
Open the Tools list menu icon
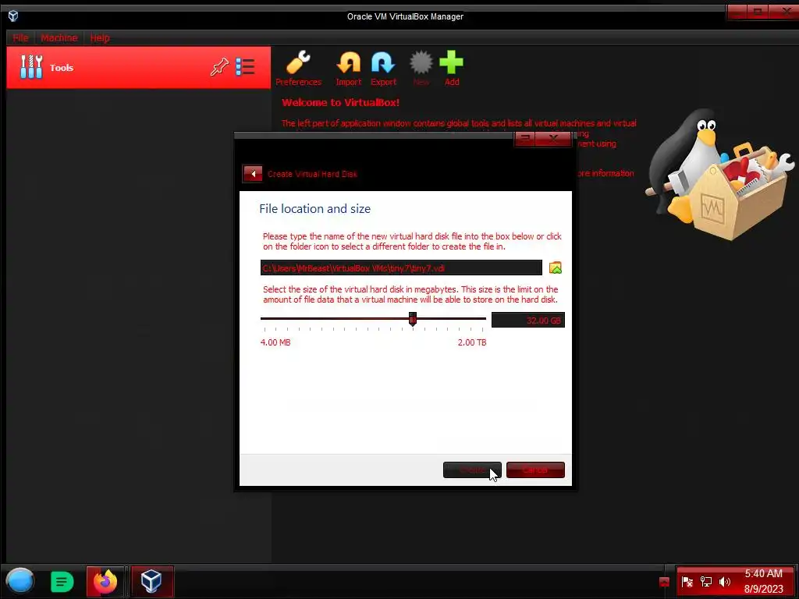[245, 67]
